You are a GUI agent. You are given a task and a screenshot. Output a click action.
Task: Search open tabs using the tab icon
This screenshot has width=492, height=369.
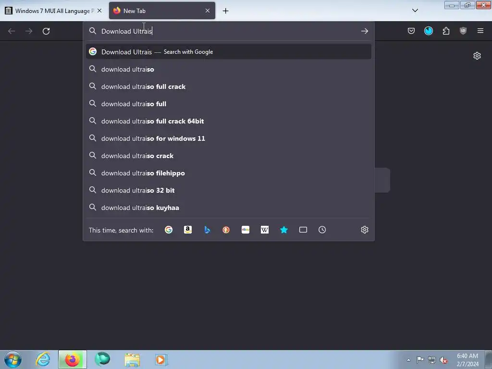(x=303, y=230)
